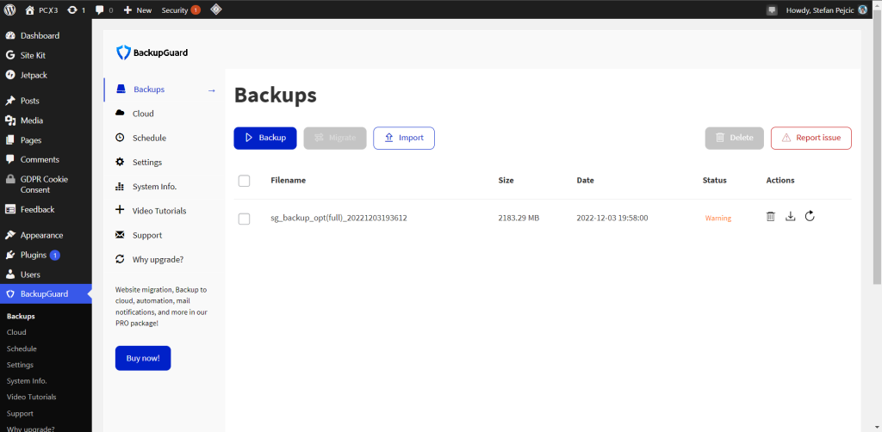Open the updates icon showing 1
882x432 pixels.
76,9
